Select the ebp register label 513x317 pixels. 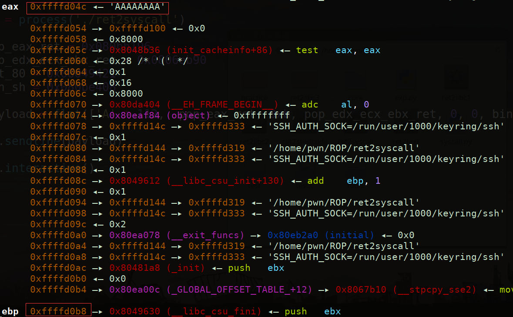(x=10, y=311)
